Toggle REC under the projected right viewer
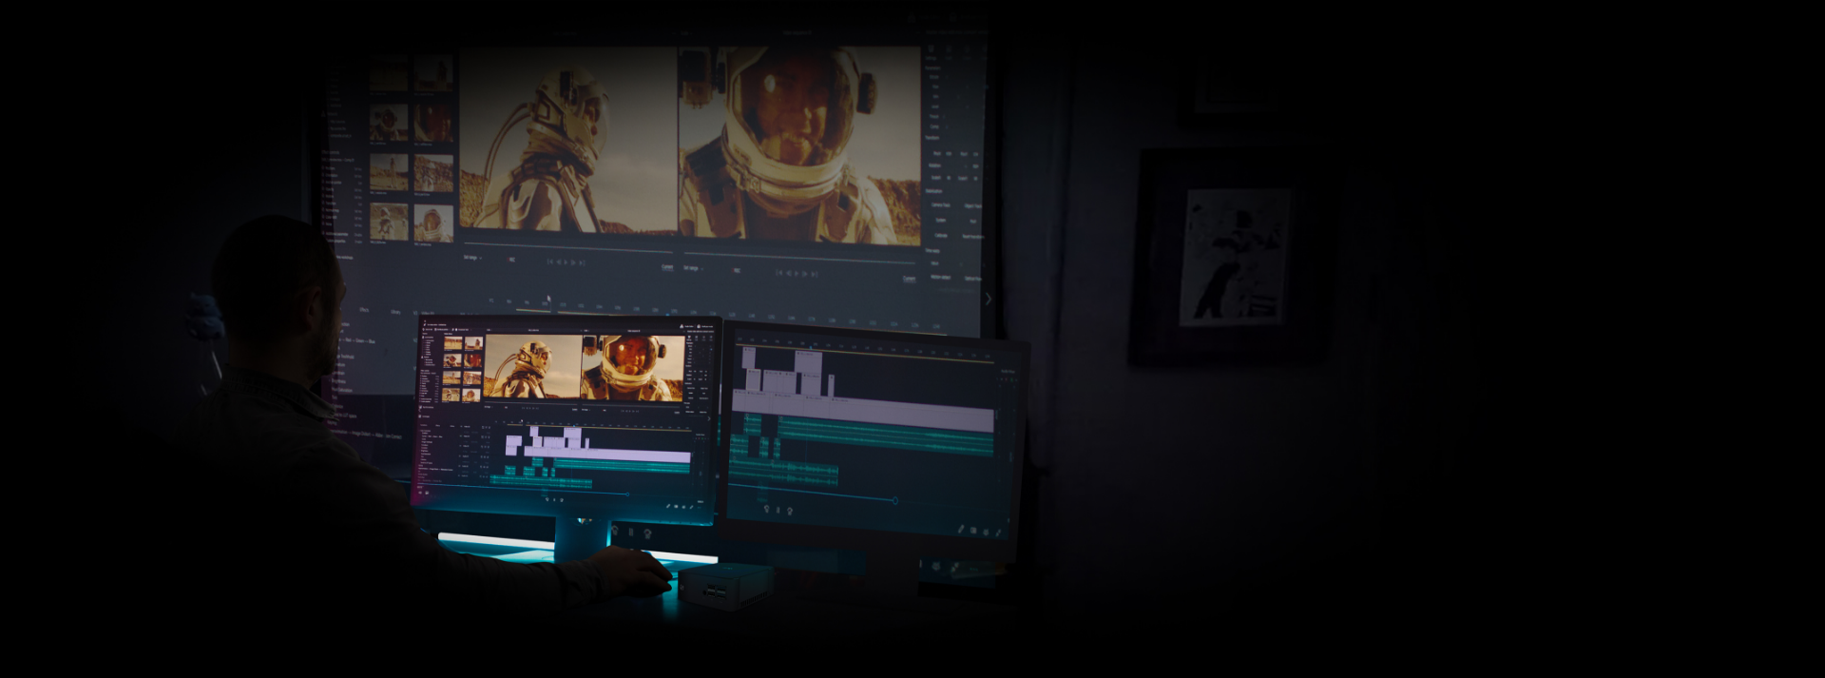The image size is (1825, 678). 737,271
